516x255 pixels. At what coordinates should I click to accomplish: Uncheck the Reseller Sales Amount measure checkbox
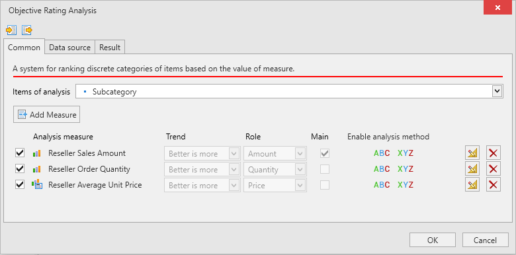(x=20, y=153)
